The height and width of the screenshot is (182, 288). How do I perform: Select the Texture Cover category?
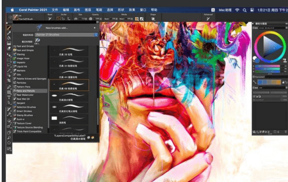(x=24, y=123)
